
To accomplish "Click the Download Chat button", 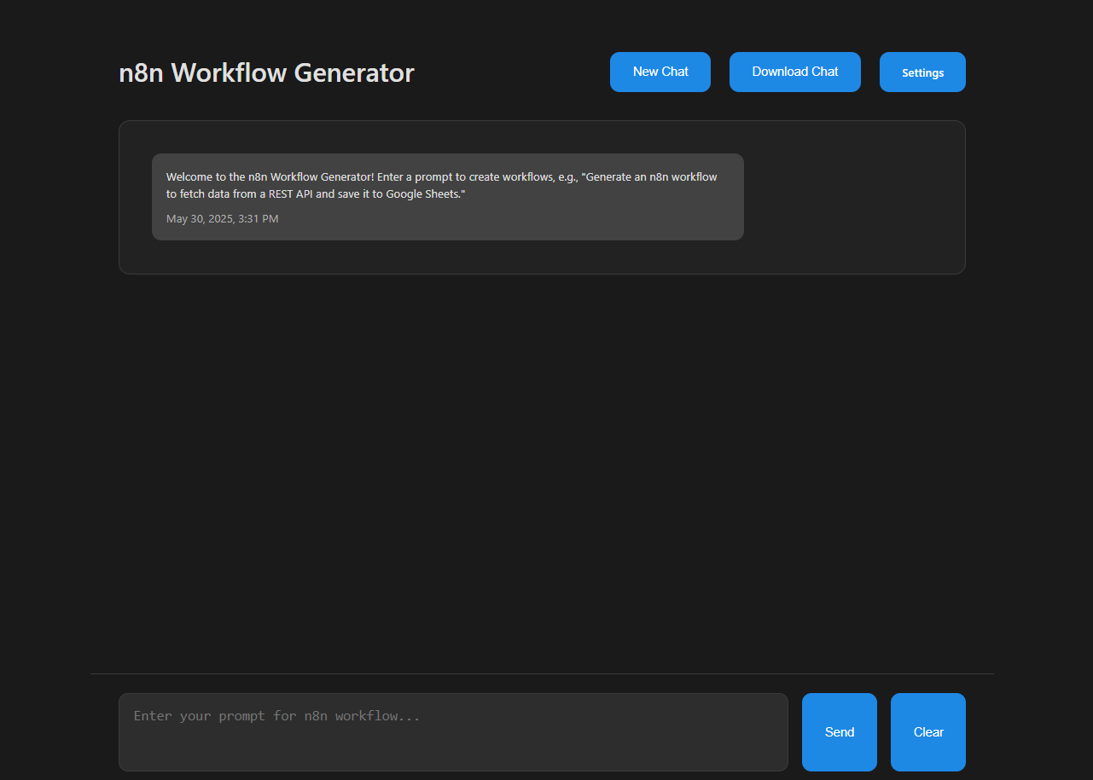I will (x=795, y=72).
